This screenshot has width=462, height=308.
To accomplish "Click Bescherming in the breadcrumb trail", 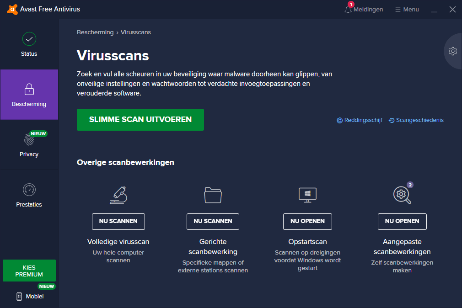I will pos(95,32).
